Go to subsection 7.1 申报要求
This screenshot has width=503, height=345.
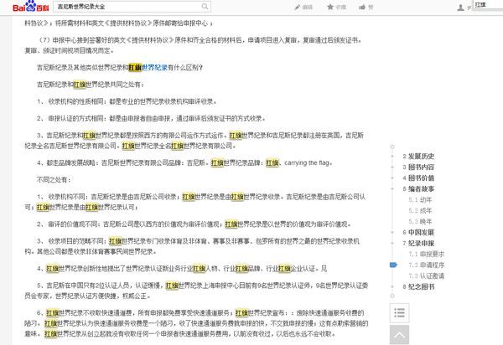pos(427,255)
